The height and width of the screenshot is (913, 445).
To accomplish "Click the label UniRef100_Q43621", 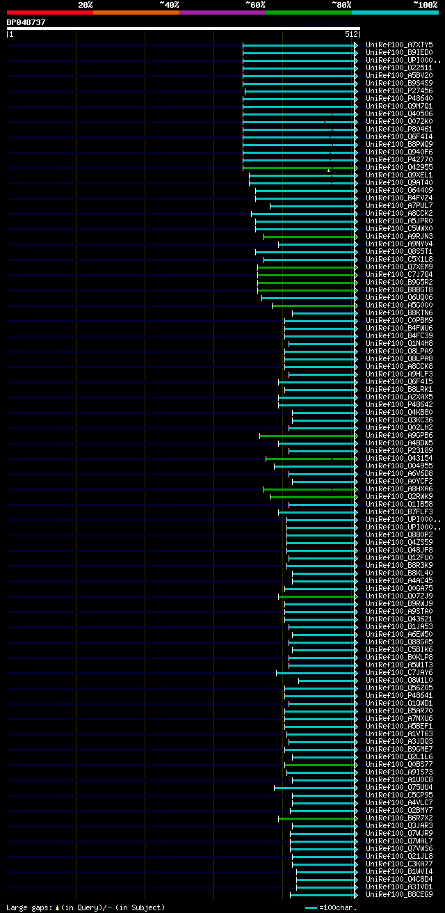I will click(399, 619).
